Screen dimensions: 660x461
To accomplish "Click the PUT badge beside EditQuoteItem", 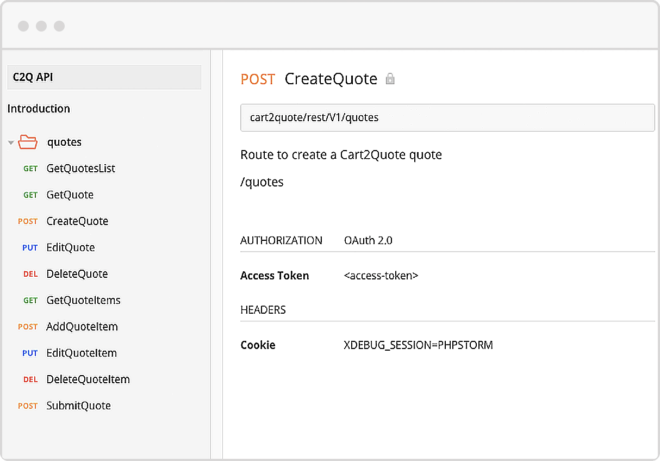I will tap(30, 353).
